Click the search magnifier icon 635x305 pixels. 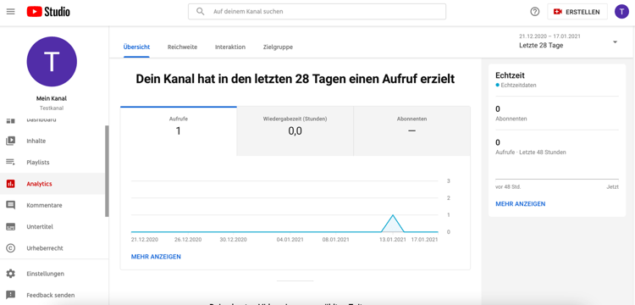200,11
